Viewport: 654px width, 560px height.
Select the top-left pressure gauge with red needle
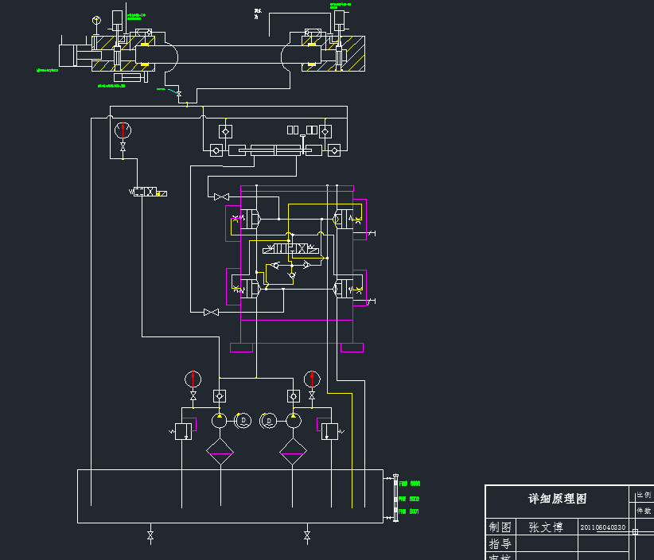pos(123,130)
